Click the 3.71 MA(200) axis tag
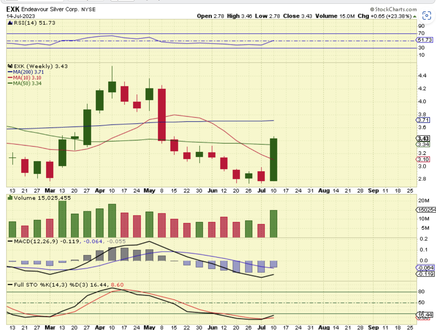 tap(423, 120)
